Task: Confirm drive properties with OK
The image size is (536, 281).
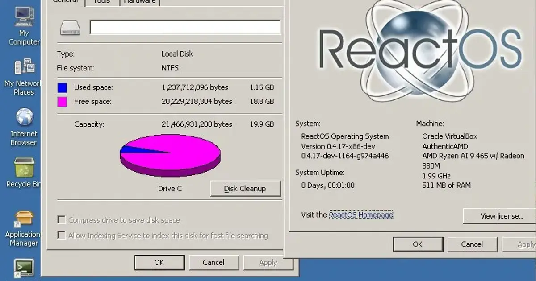Action: pos(159,263)
